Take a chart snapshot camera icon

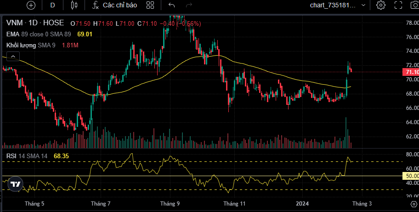[415, 5]
